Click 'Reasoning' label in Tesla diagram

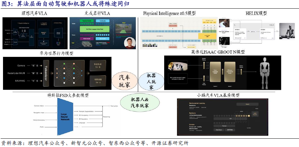tap(106, 117)
